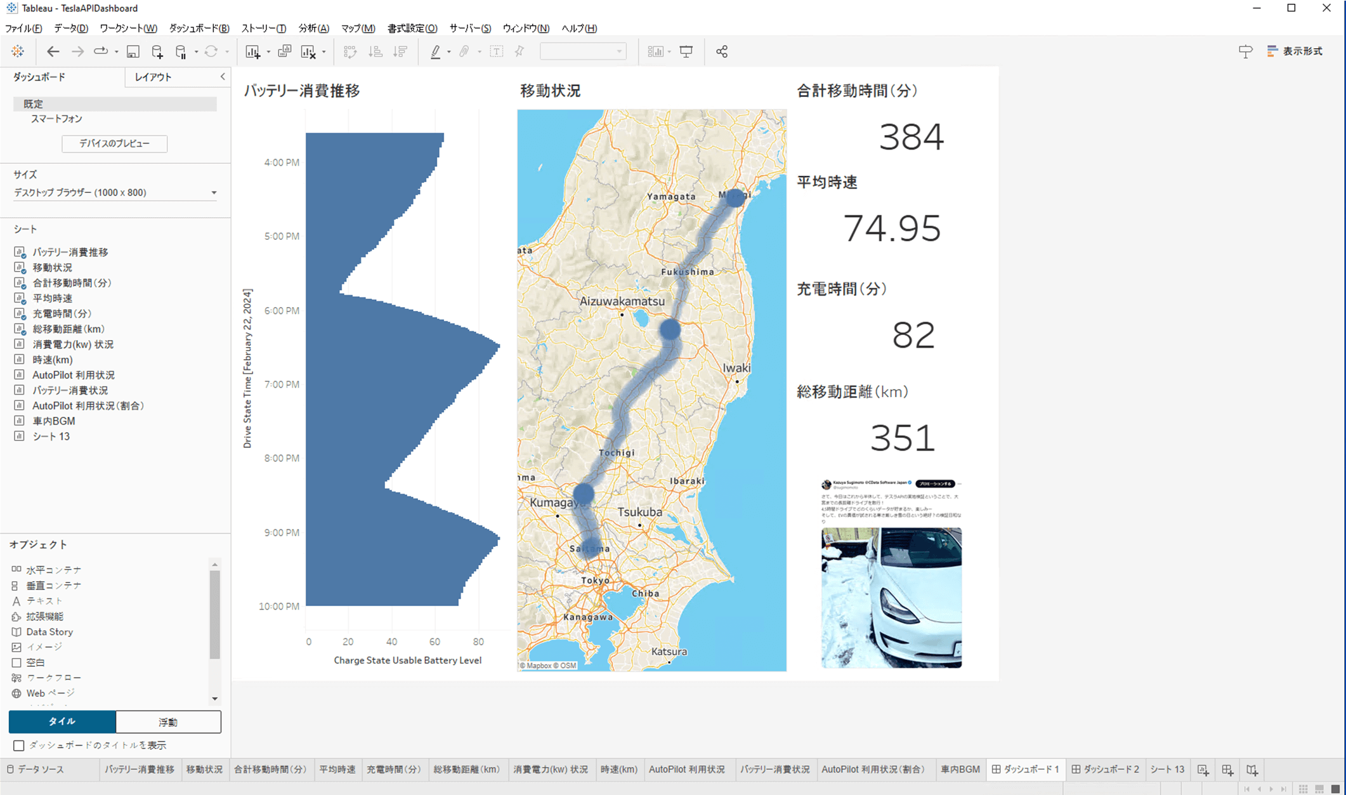Open the dashboard size dropdown
The image size is (1346, 795).
(x=214, y=192)
